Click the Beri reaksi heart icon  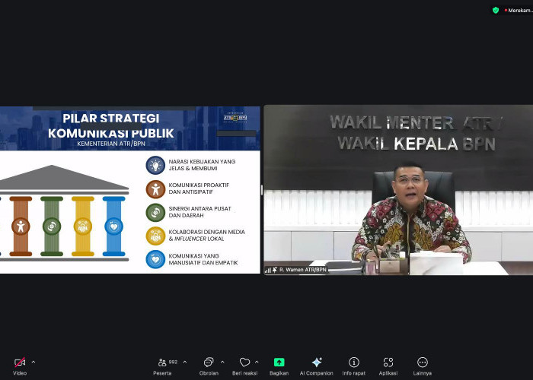[x=244, y=363]
